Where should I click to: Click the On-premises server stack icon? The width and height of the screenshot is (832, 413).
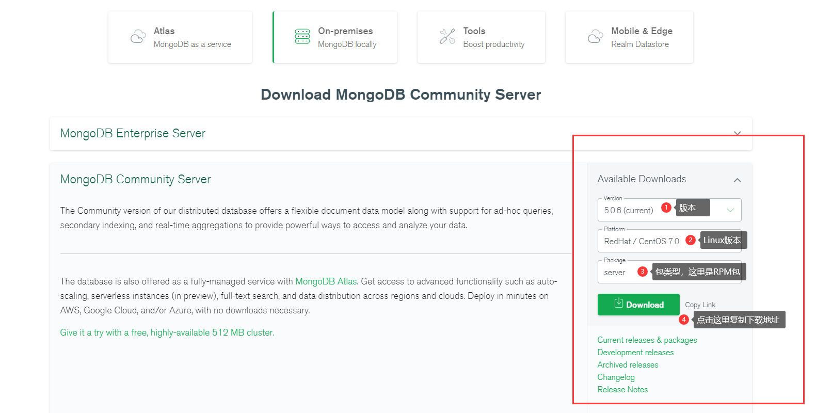302,37
